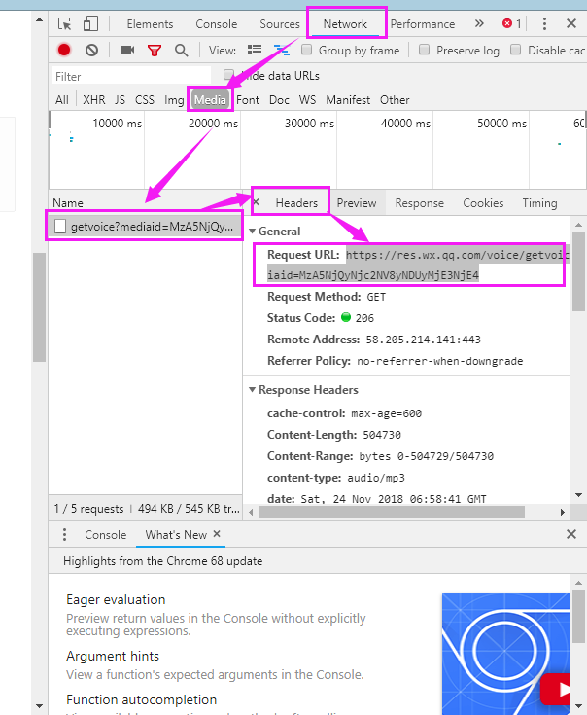Open DevTools three-dot customize menu

click(x=544, y=23)
